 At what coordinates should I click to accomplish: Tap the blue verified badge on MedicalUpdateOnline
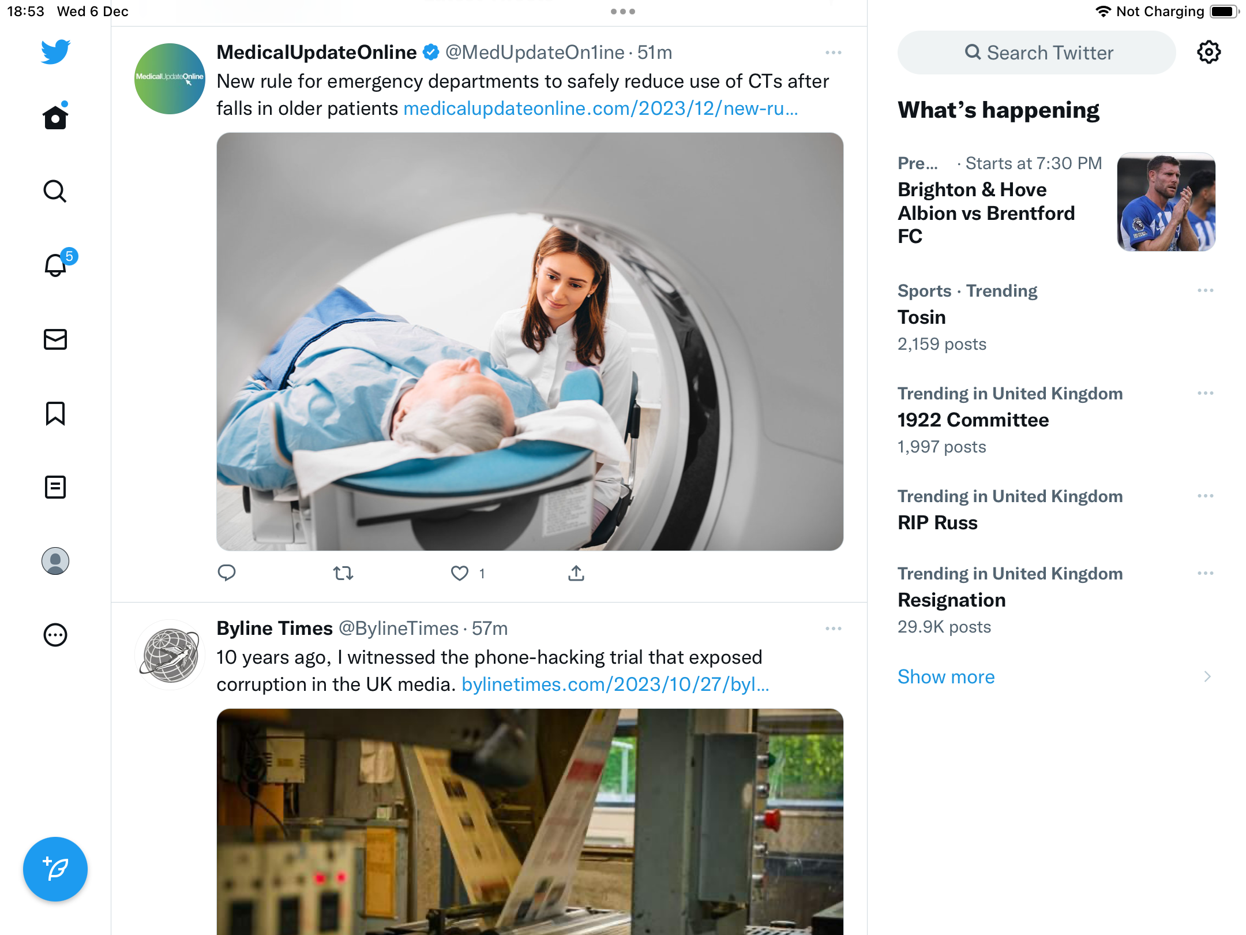431,53
